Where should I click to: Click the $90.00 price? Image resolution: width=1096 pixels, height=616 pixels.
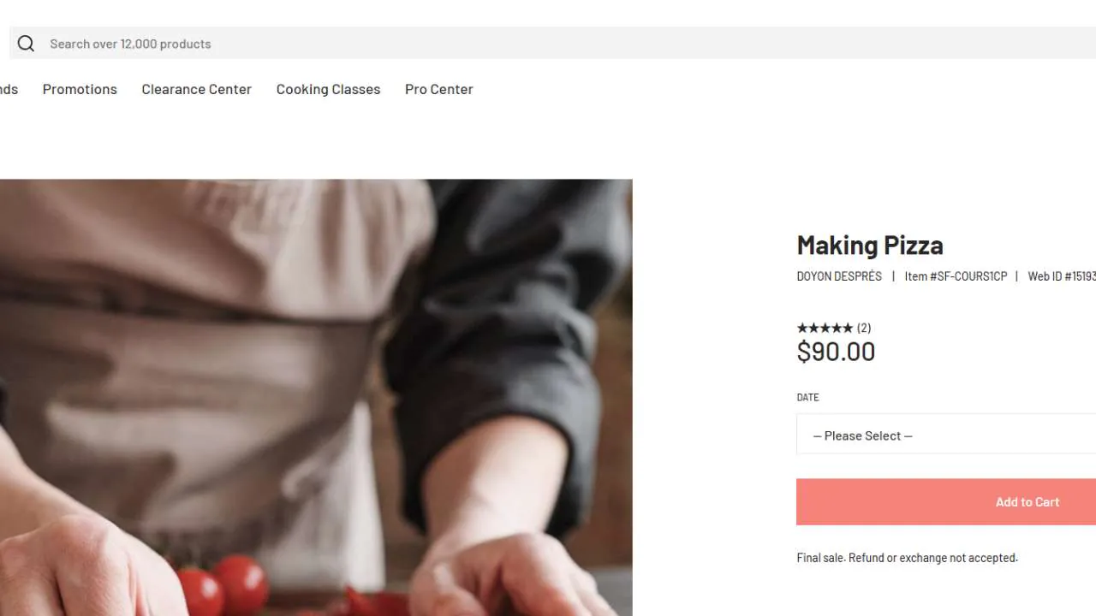tap(836, 352)
